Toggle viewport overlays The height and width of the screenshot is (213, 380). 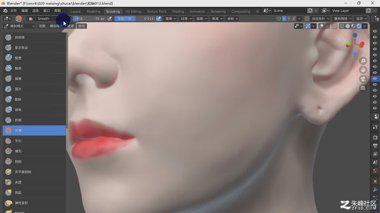point(321,26)
